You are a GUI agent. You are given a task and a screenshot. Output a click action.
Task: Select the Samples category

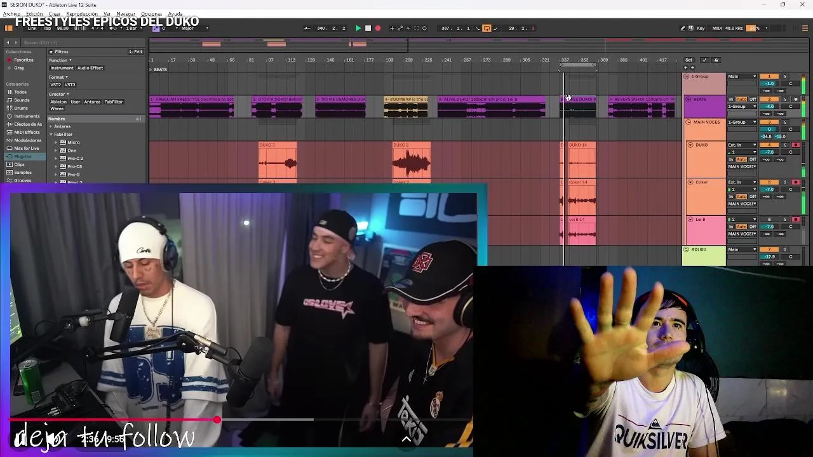click(23, 173)
